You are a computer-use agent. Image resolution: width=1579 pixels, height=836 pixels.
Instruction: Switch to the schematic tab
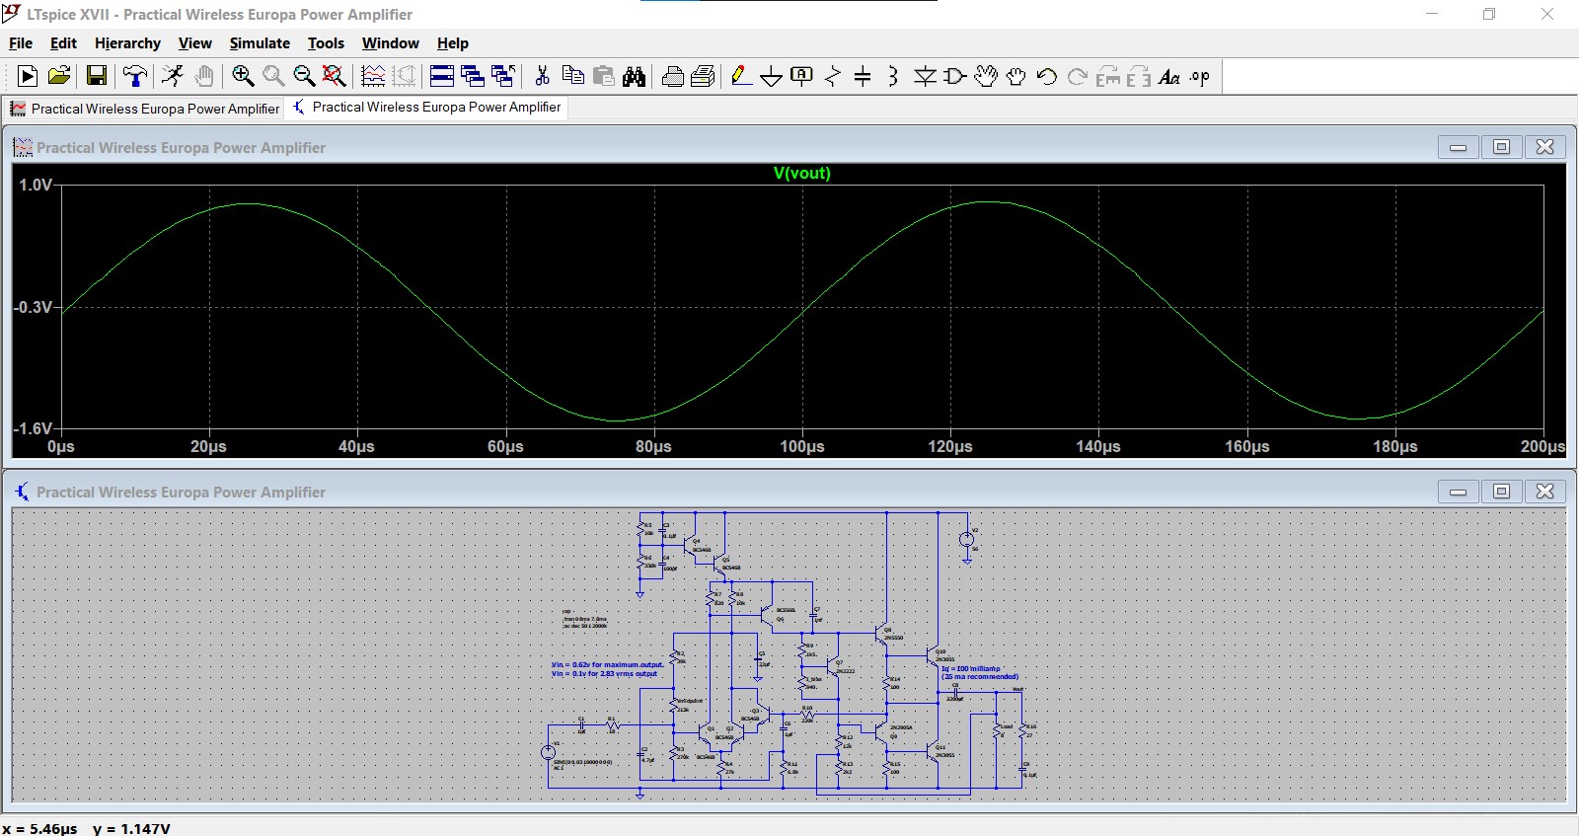pos(427,107)
